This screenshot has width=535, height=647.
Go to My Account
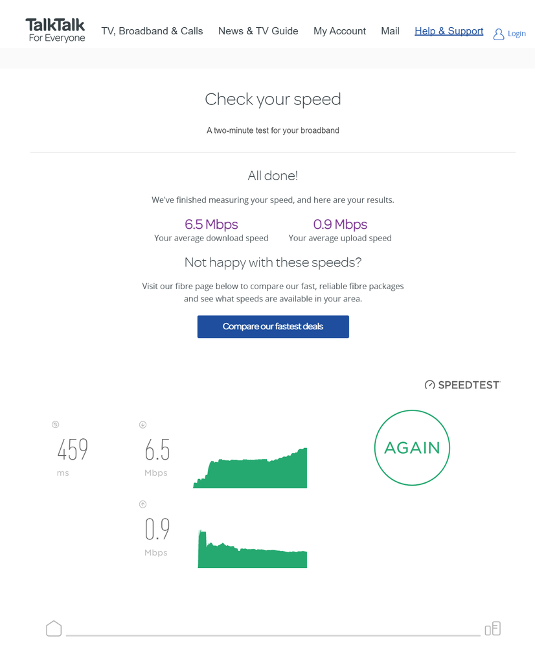pos(339,31)
